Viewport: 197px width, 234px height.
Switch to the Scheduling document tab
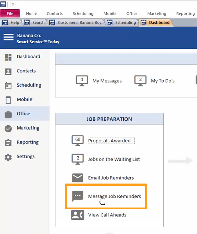[x=122, y=23]
